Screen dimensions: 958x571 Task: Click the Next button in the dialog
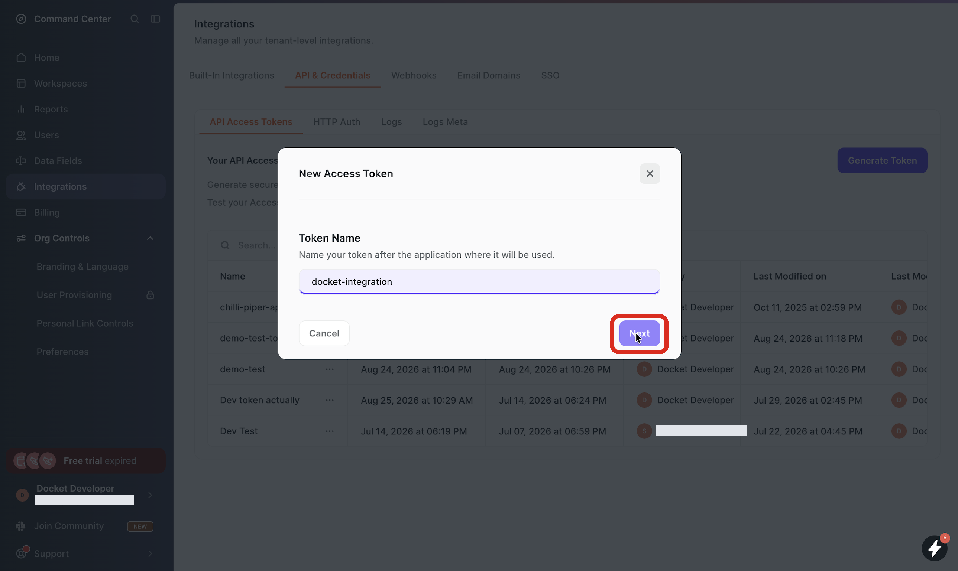639,333
